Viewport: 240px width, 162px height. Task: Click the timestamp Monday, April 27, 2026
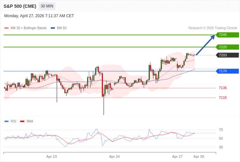(x=39, y=16)
